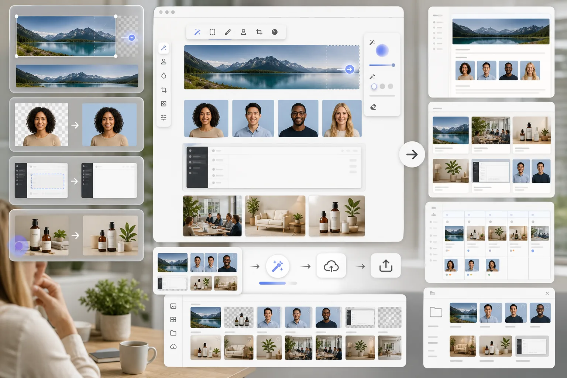The width and height of the screenshot is (567, 378).
Task: Select the rectangular marquee selection tool
Action: (x=212, y=32)
